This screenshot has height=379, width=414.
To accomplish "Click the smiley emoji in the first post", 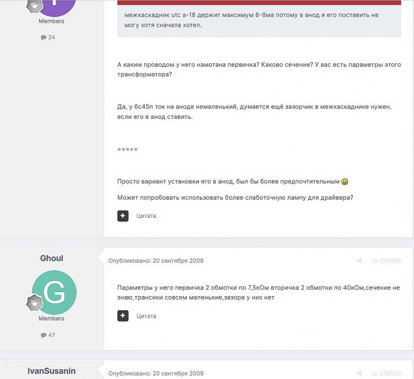I will [x=345, y=181].
